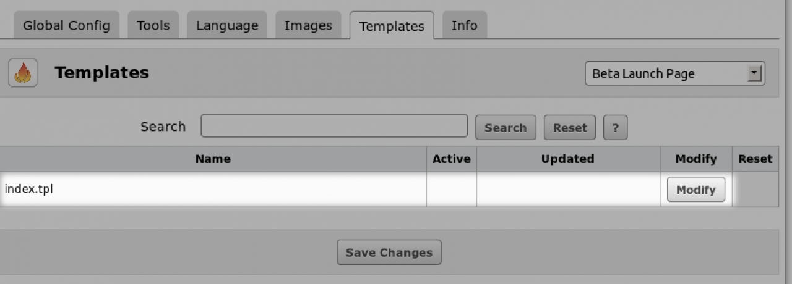Click the Updated column header

567,159
